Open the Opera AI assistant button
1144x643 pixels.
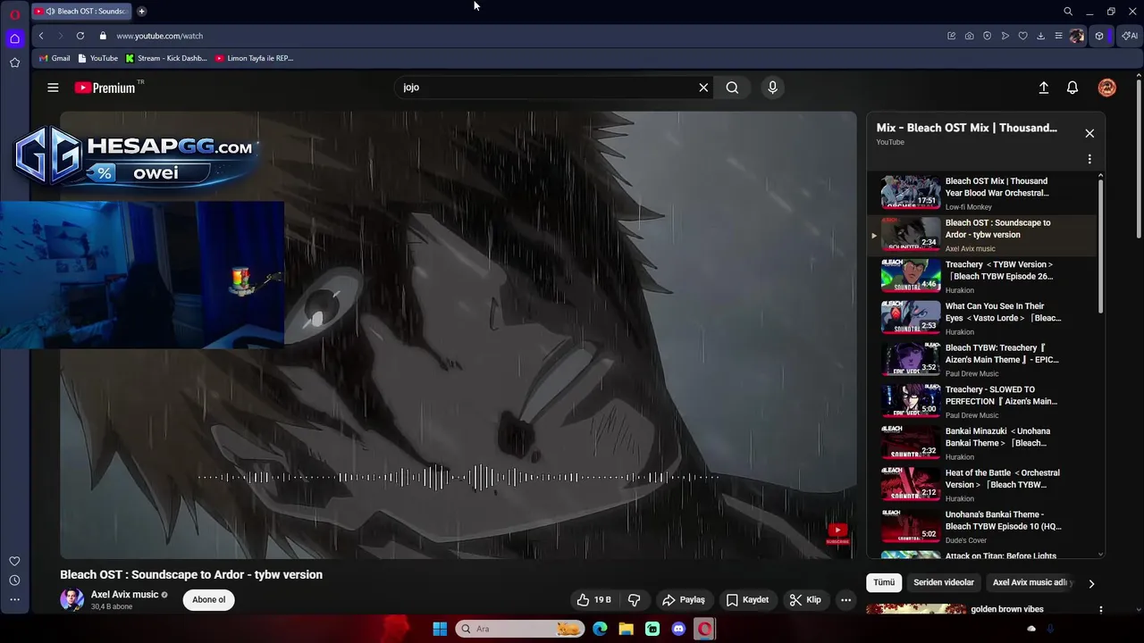tap(1130, 36)
